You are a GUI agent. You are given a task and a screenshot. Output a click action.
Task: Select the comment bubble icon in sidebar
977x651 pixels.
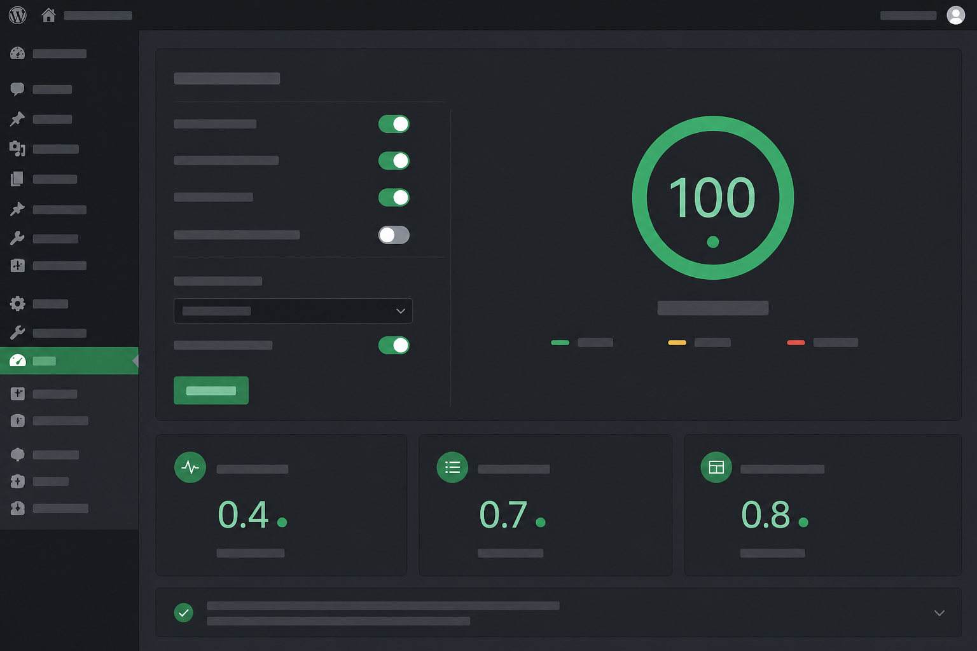18,90
